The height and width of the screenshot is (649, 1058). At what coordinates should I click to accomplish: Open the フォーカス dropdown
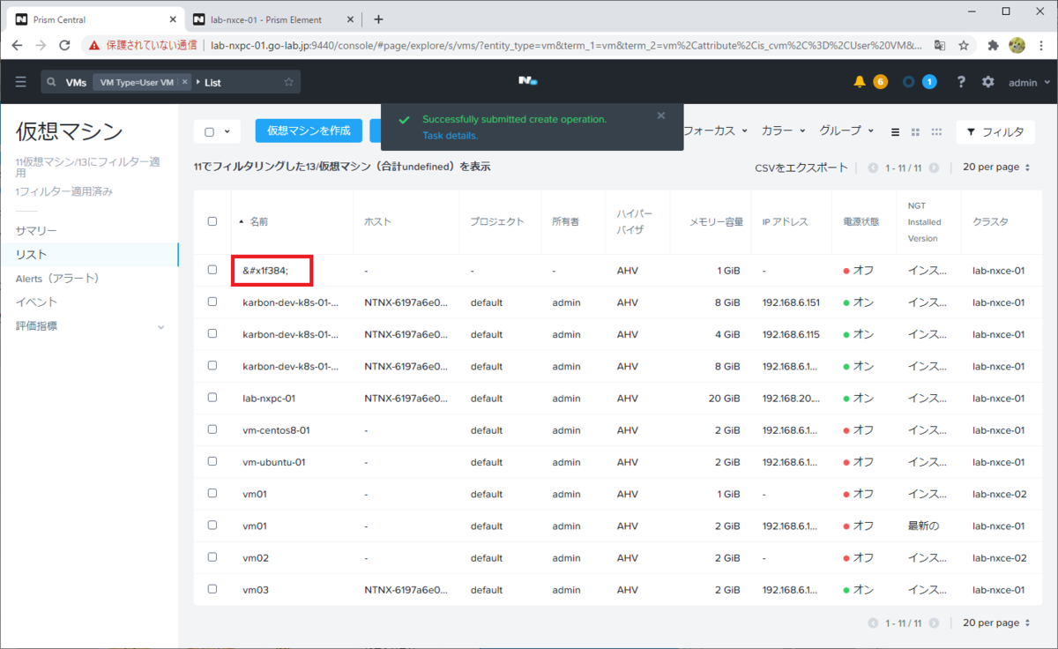tap(715, 131)
